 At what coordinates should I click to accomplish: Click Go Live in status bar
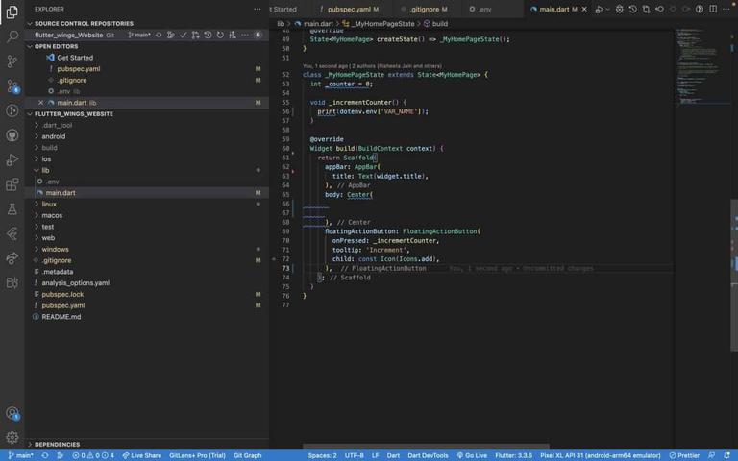(472, 455)
